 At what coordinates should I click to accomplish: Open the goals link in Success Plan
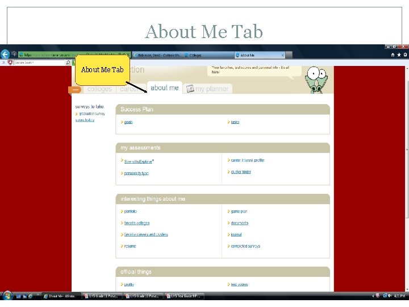pos(128,122)
